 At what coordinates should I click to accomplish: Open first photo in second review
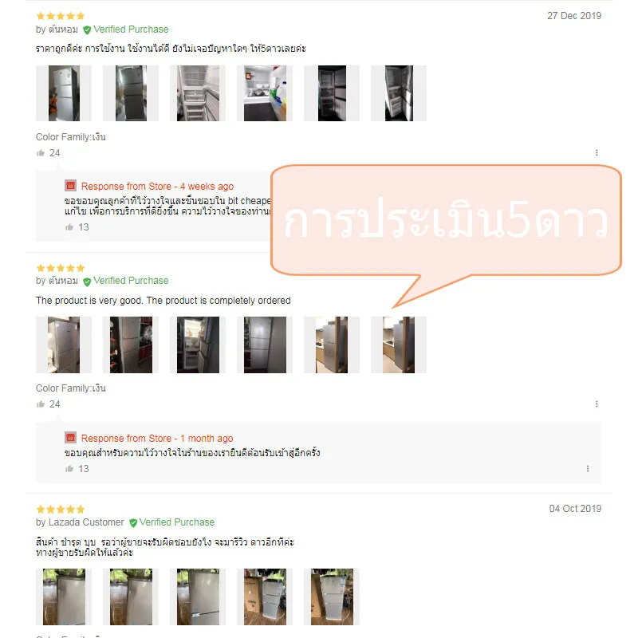(64, 345)
